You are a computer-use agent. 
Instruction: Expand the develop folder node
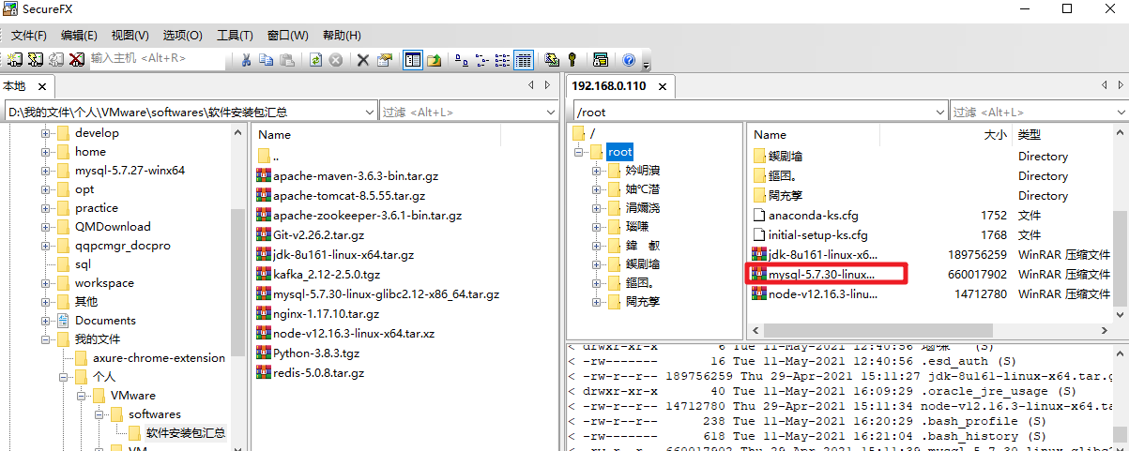tap(45, 133)
